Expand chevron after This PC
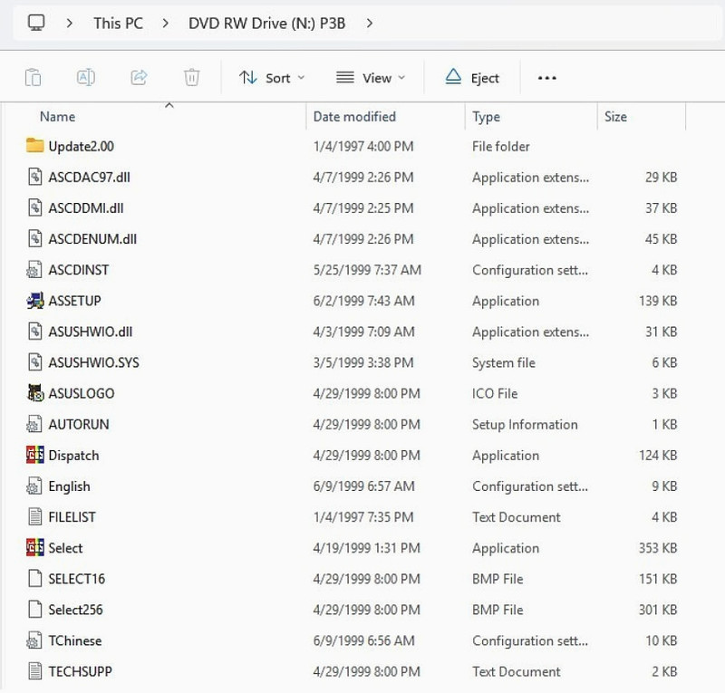The height and width of the screenshot is (693, 725). pyautogui.click(x=166, y=23)
